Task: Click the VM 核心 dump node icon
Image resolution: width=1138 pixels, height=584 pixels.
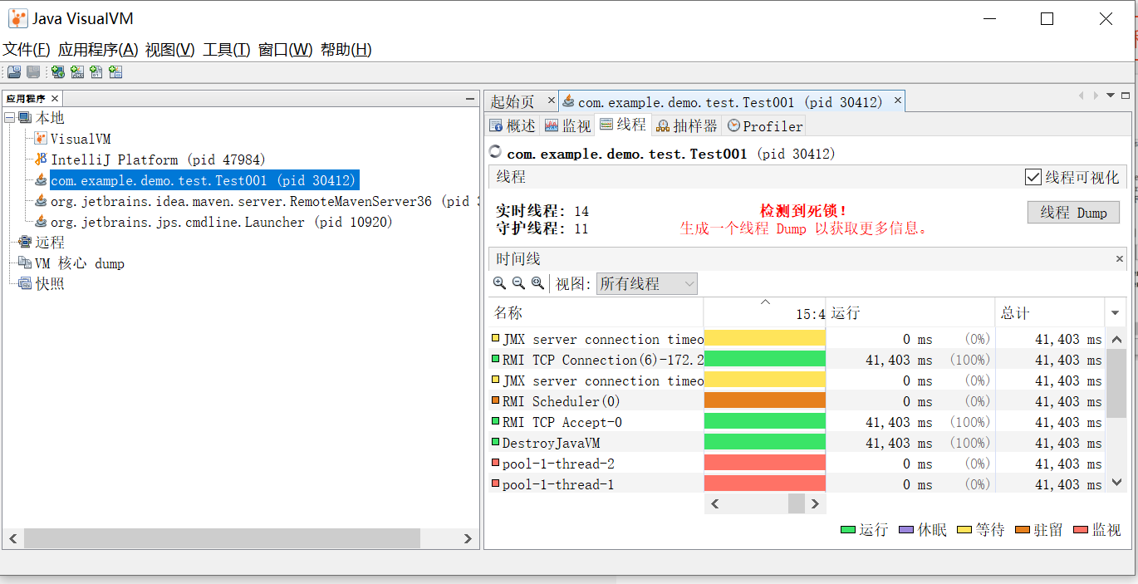Action: click(x=25, y=263)
